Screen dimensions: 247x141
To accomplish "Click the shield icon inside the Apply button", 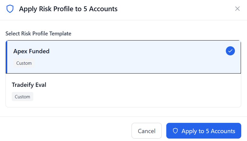I will (175, 131).
